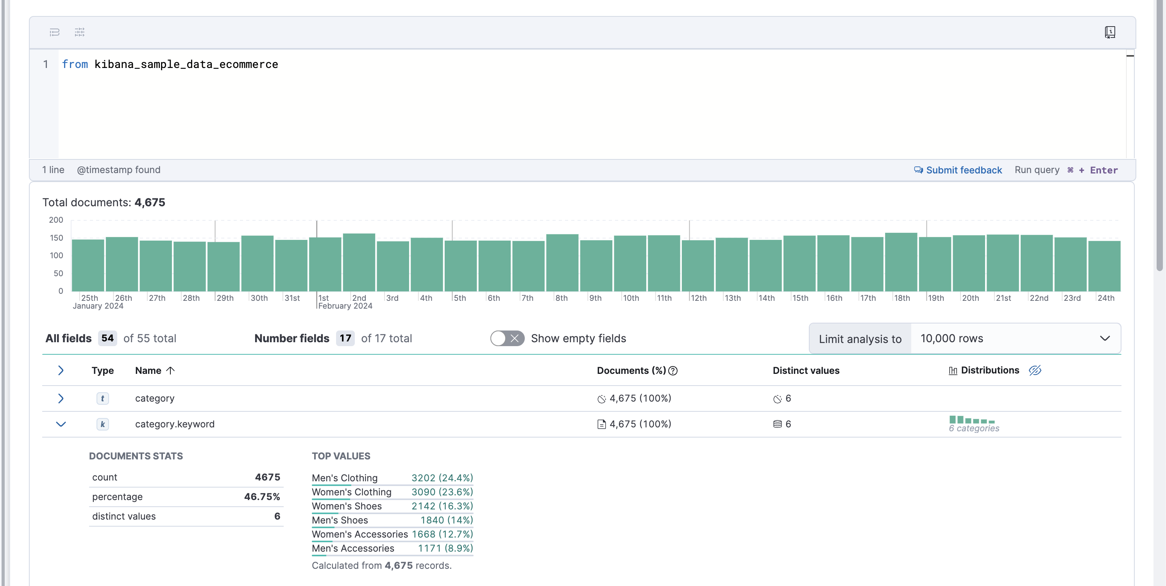Switch to the Number fields tab

291,338
